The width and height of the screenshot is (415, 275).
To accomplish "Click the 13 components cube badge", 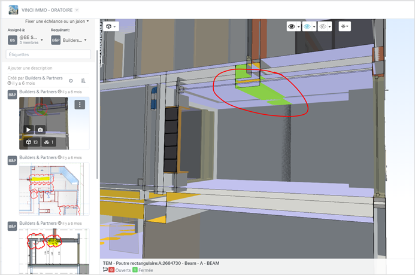I will coord(32,142).
